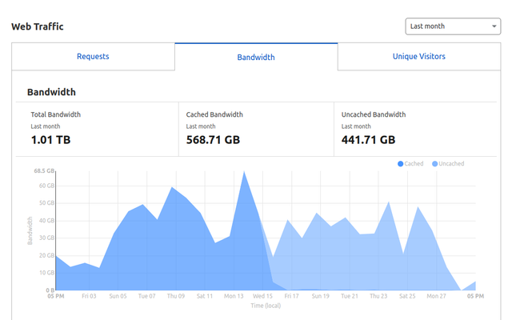Viewport: 512px width, 320px height.
Task: Open the Last month time range dropdown
Action: pos(453,26)
